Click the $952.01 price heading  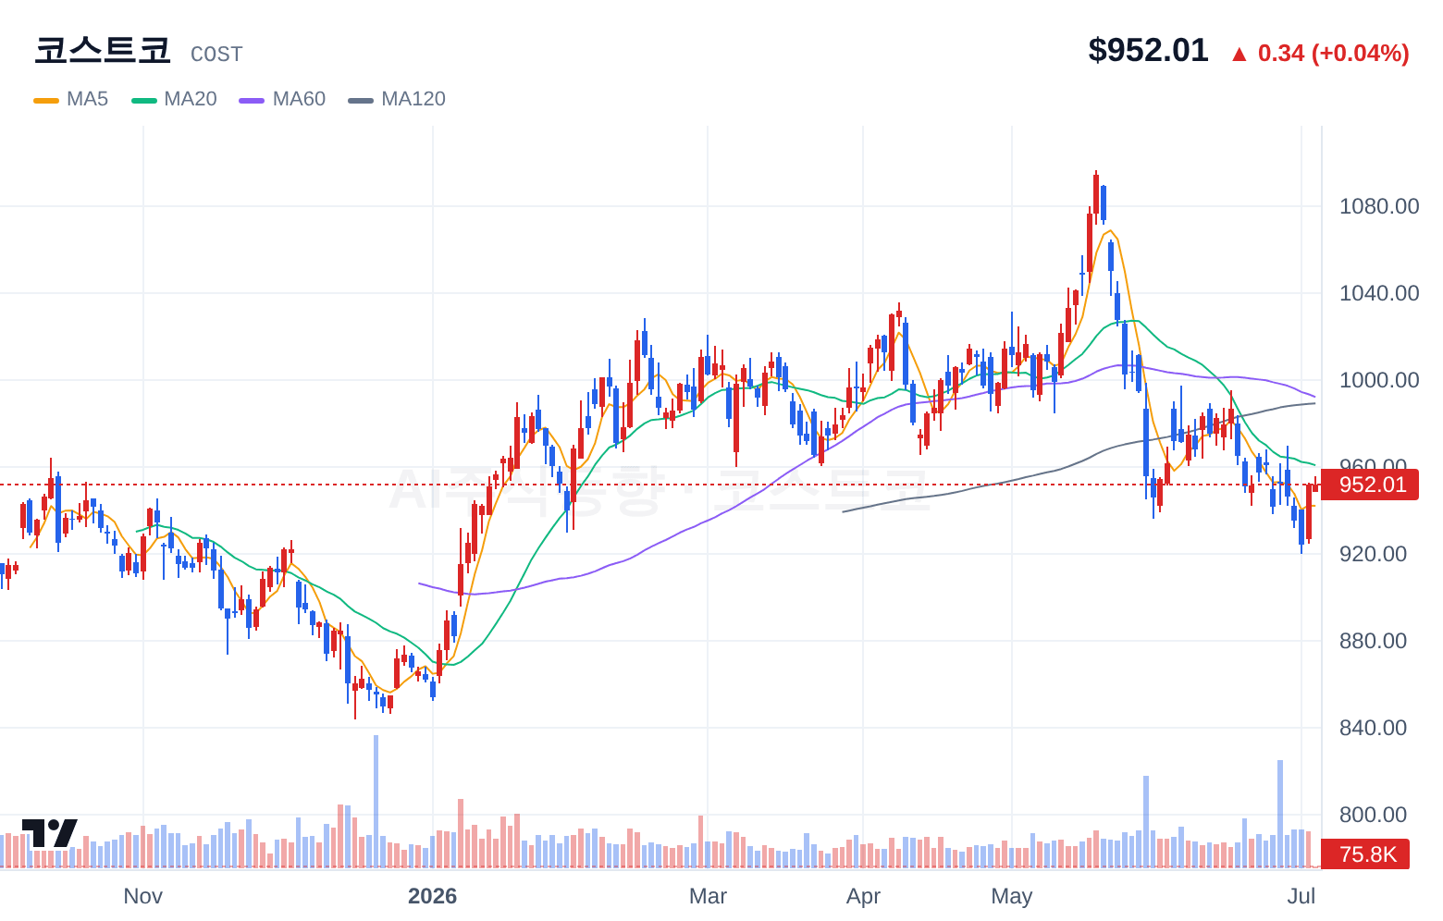pyautogui.click(x=1148, y=50)
